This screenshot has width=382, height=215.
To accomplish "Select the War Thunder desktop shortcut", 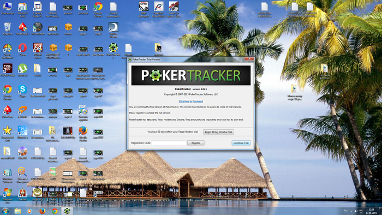I will pos(38,29).
